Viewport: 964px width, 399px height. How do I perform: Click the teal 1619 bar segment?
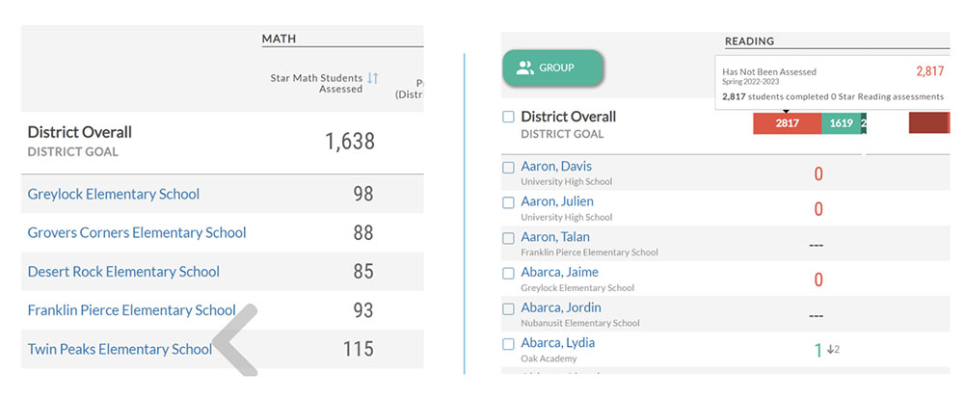click(x=840, y=123)
